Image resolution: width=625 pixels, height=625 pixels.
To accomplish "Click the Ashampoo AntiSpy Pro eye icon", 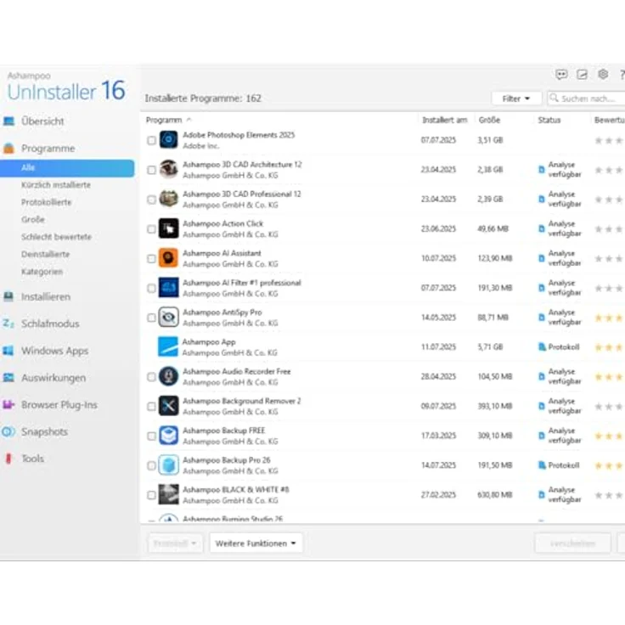I will coord(169,318).
